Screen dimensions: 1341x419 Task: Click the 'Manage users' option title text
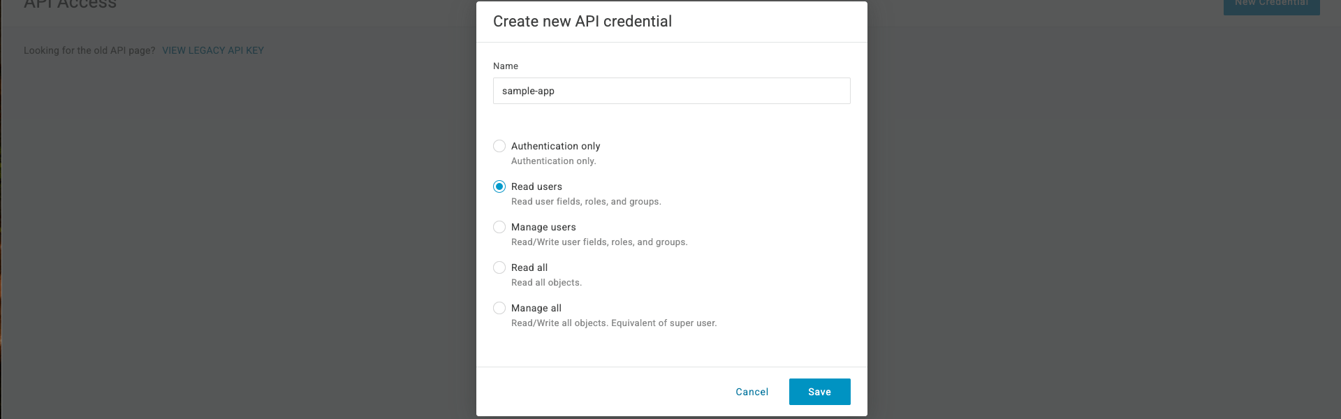(543, 227)
